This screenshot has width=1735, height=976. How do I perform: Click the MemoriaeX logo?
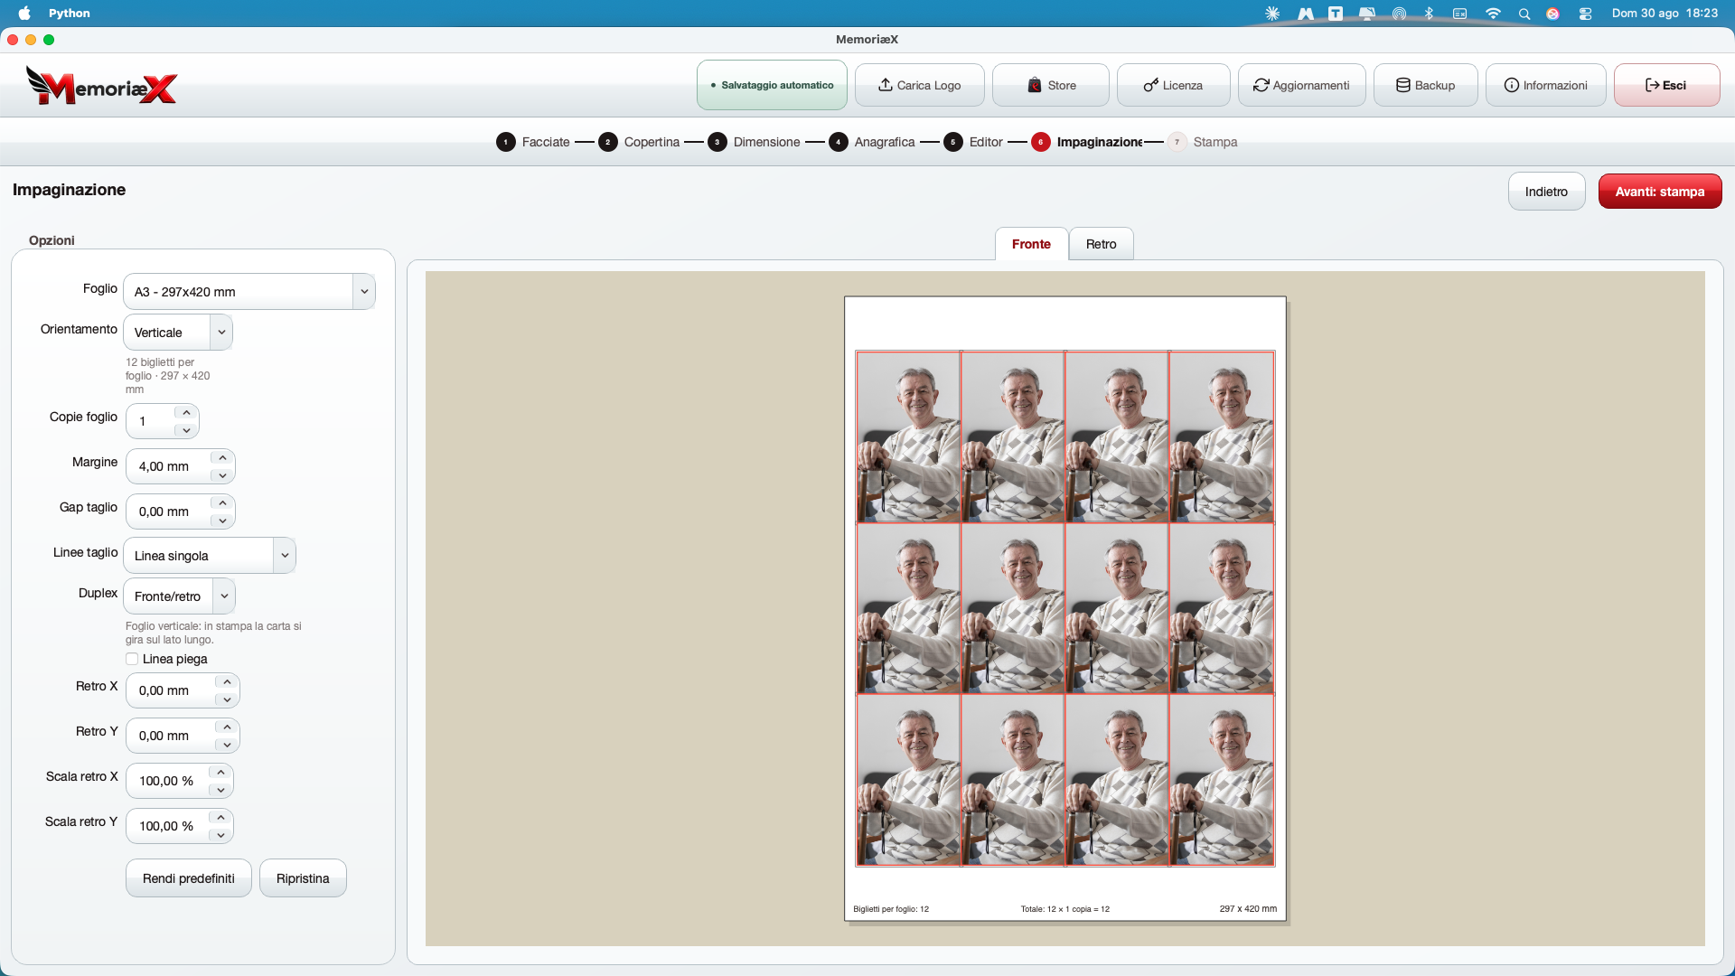click(x=101, y=87)
